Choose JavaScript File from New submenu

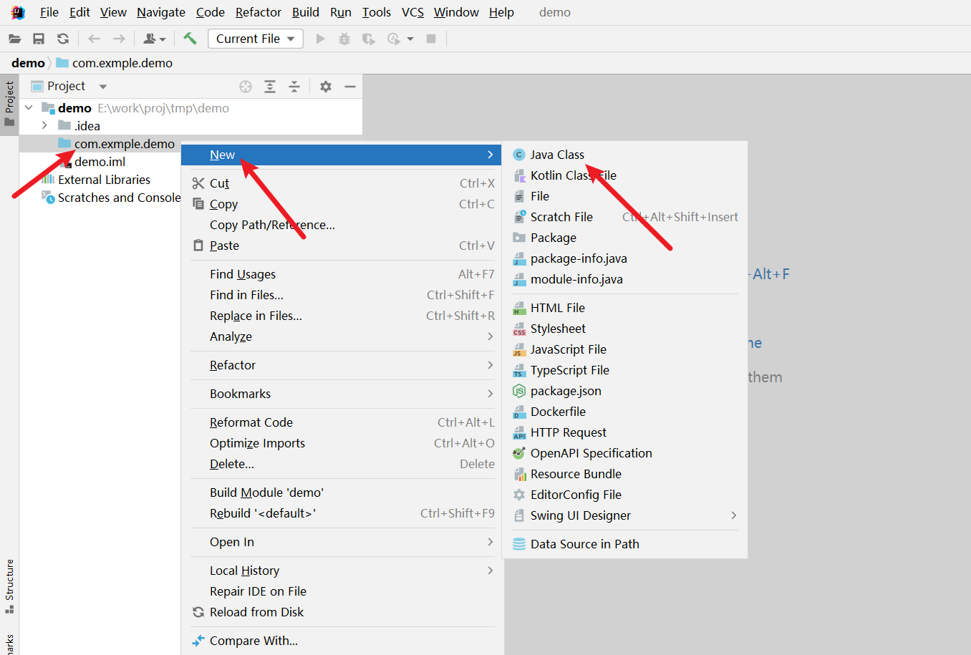coord(625,349)
